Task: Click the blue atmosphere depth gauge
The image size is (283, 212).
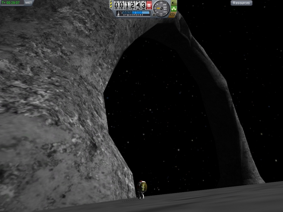Action: pos(135,12)
